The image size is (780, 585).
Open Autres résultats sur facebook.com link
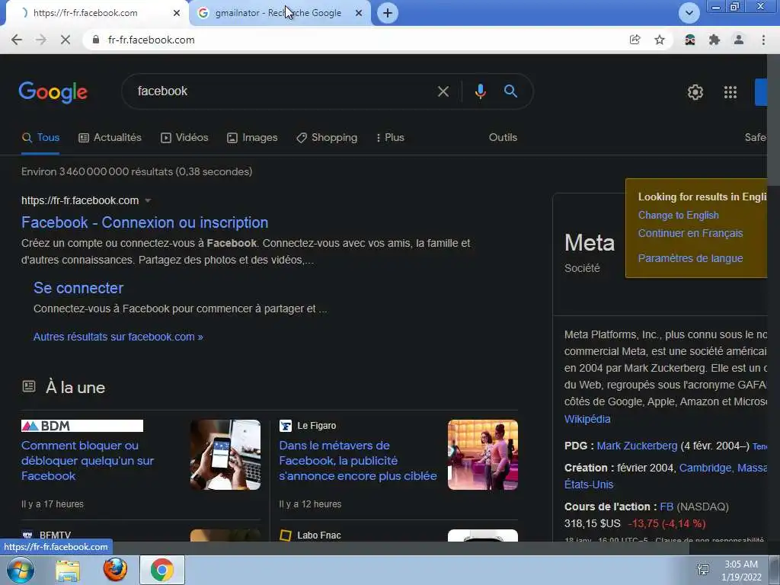118,337
